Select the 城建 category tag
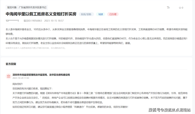The width and height of the screenshot is (195, 114). [101, 14]
